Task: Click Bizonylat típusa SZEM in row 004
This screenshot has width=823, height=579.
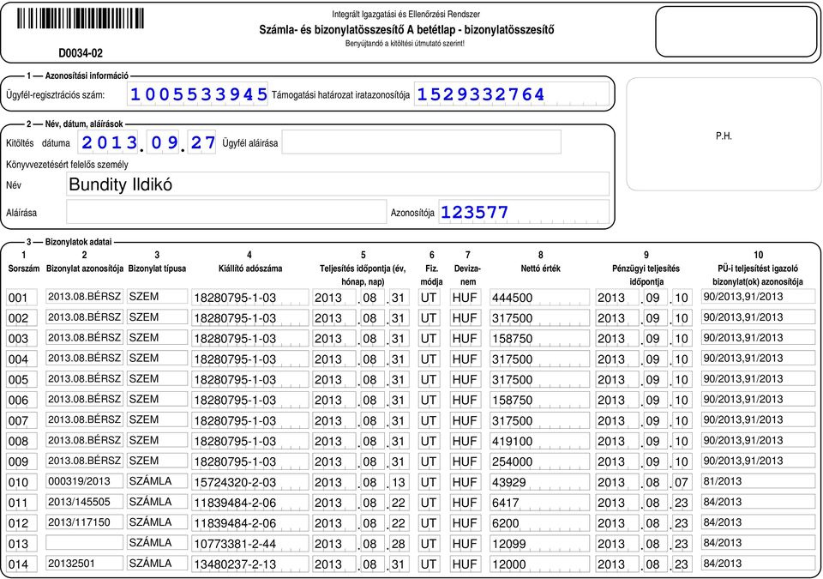Action: pyautogui.click(x=157, y=359)
